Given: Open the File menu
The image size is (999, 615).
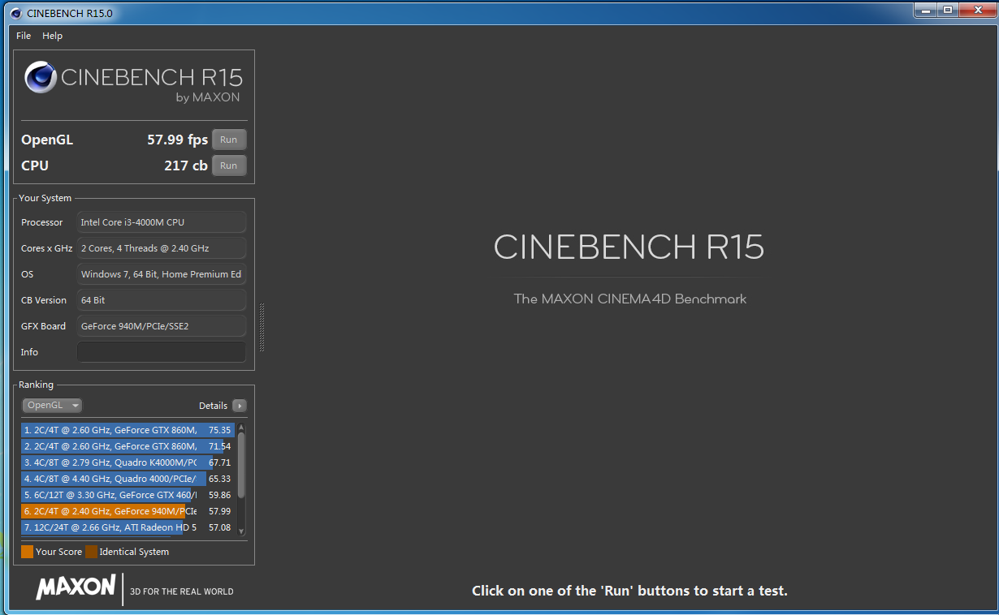Looking at the screenshot, I should point(24,36).
